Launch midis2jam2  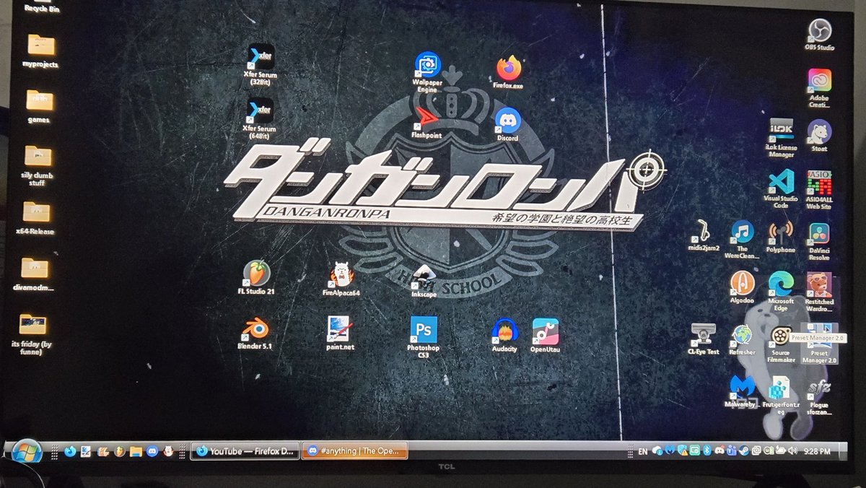pyautogui.click(x=704, y=235)
